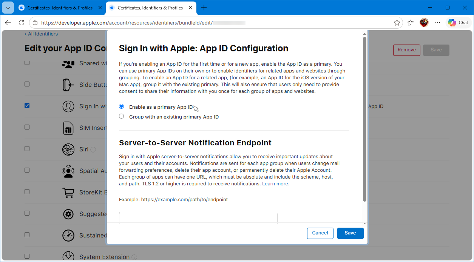Open the tab actions dropdown
Viewport: 474px width, 262px height.
8,8
